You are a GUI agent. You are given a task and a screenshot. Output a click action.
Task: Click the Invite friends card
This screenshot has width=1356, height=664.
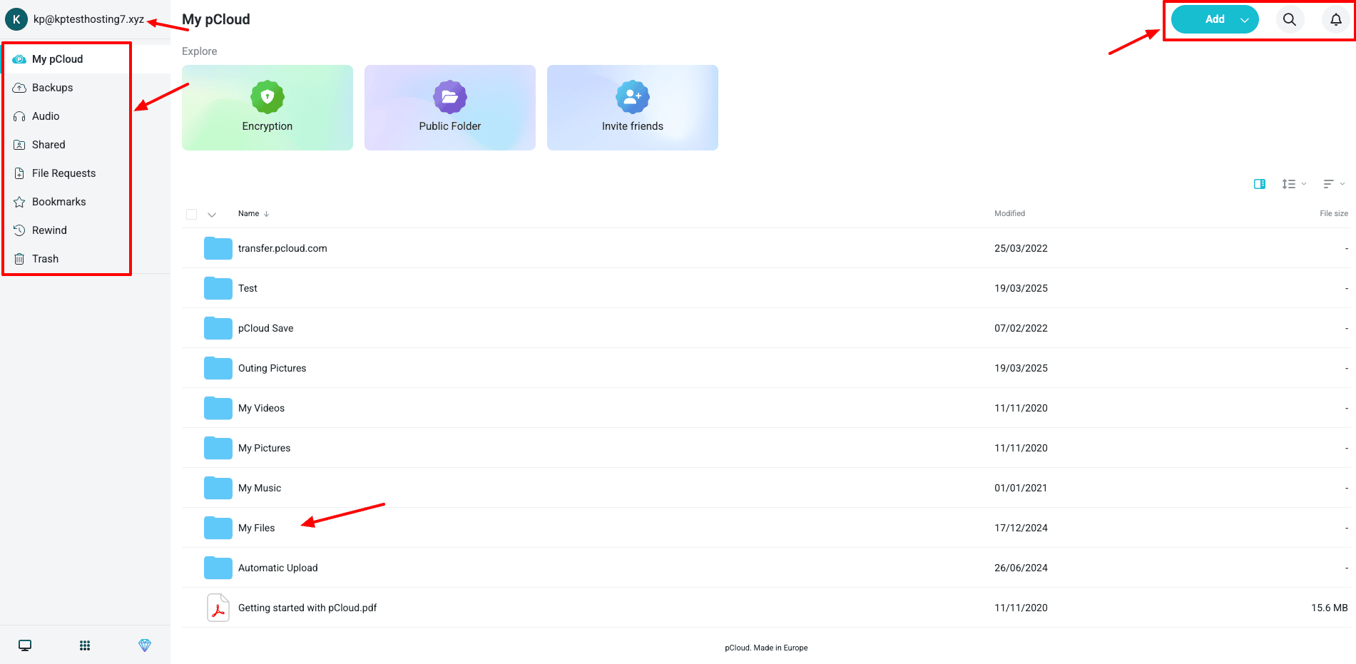[x=633, y=108]
